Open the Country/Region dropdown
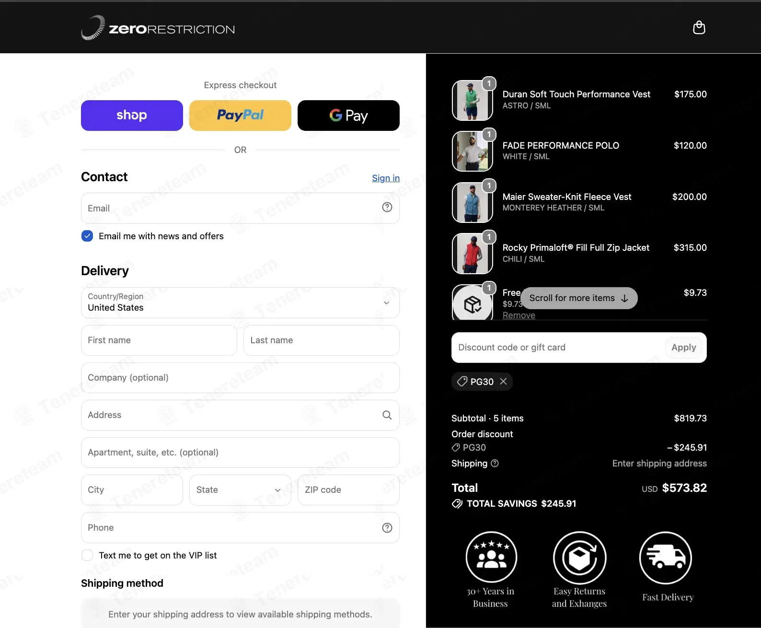Screen dimensions: 761x628 pos(240,302)
